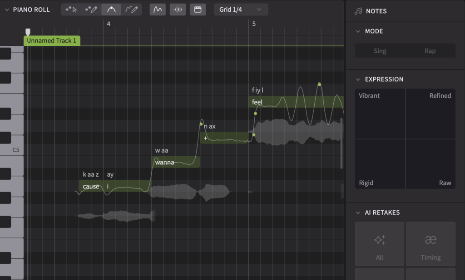Click the Vibrant quadrant in expression pad
The image size is (465, 280).
380,113
